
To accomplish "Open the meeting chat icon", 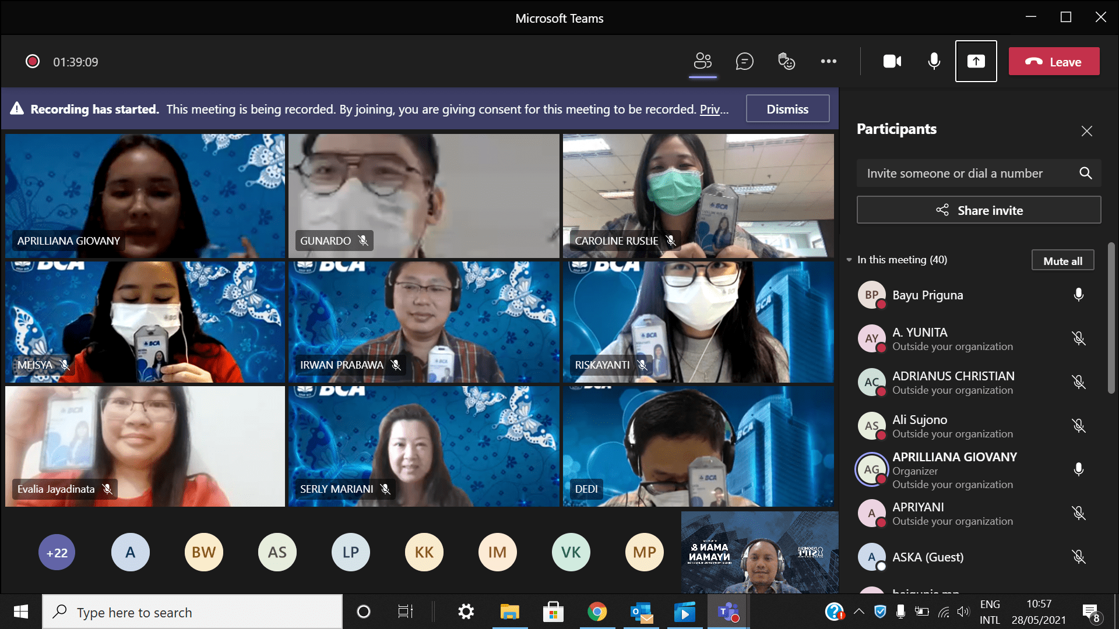I will tap(744, 61).
